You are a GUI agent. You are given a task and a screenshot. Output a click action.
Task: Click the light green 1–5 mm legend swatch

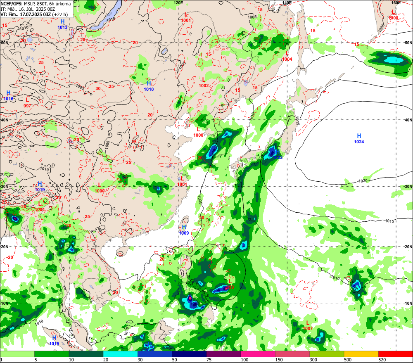click(17, 354)
